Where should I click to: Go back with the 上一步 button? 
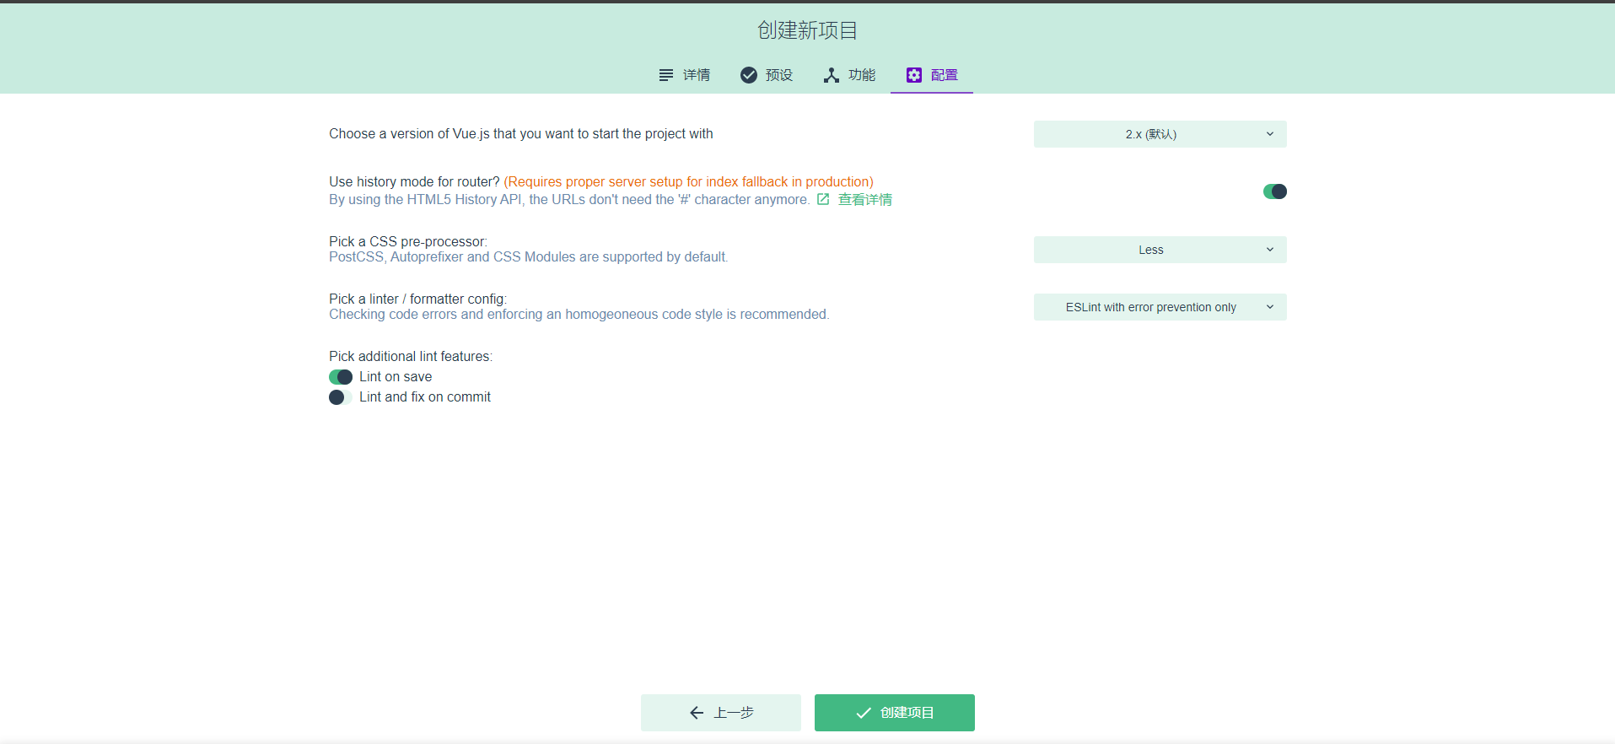coord(721,713)
